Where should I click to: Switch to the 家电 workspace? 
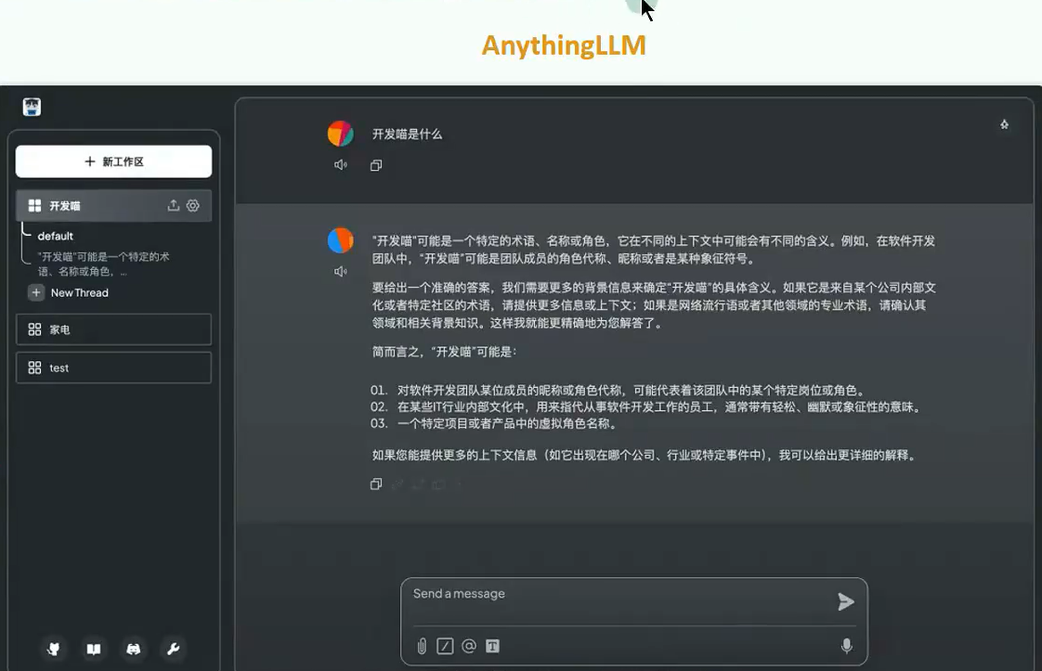113,329
